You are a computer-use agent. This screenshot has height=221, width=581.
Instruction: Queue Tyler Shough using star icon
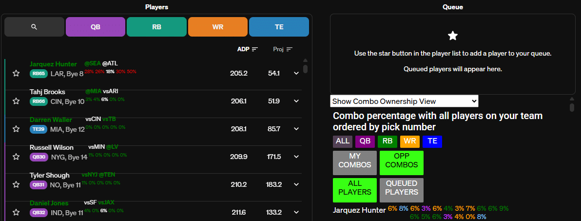tap(16, 184)
